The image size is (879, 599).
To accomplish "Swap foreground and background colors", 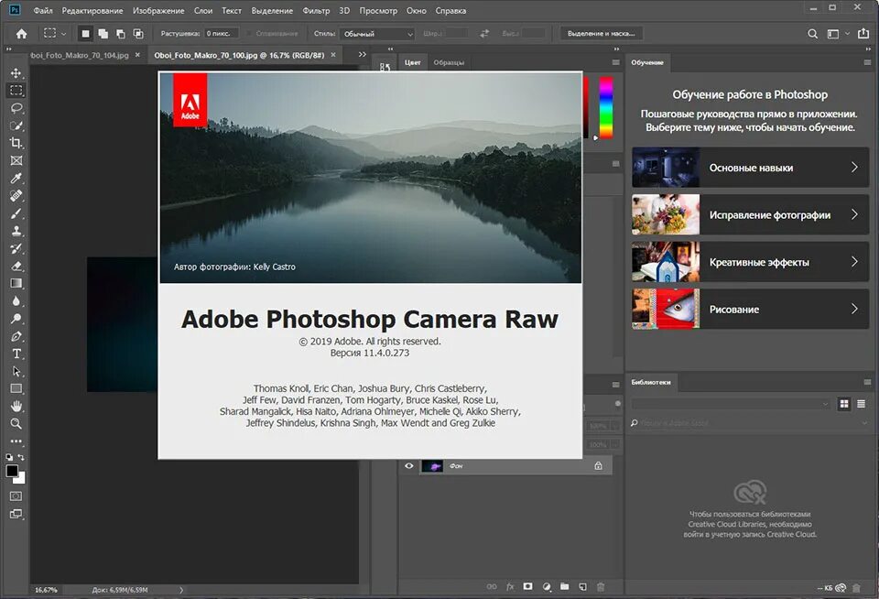I will click(21, 457).
